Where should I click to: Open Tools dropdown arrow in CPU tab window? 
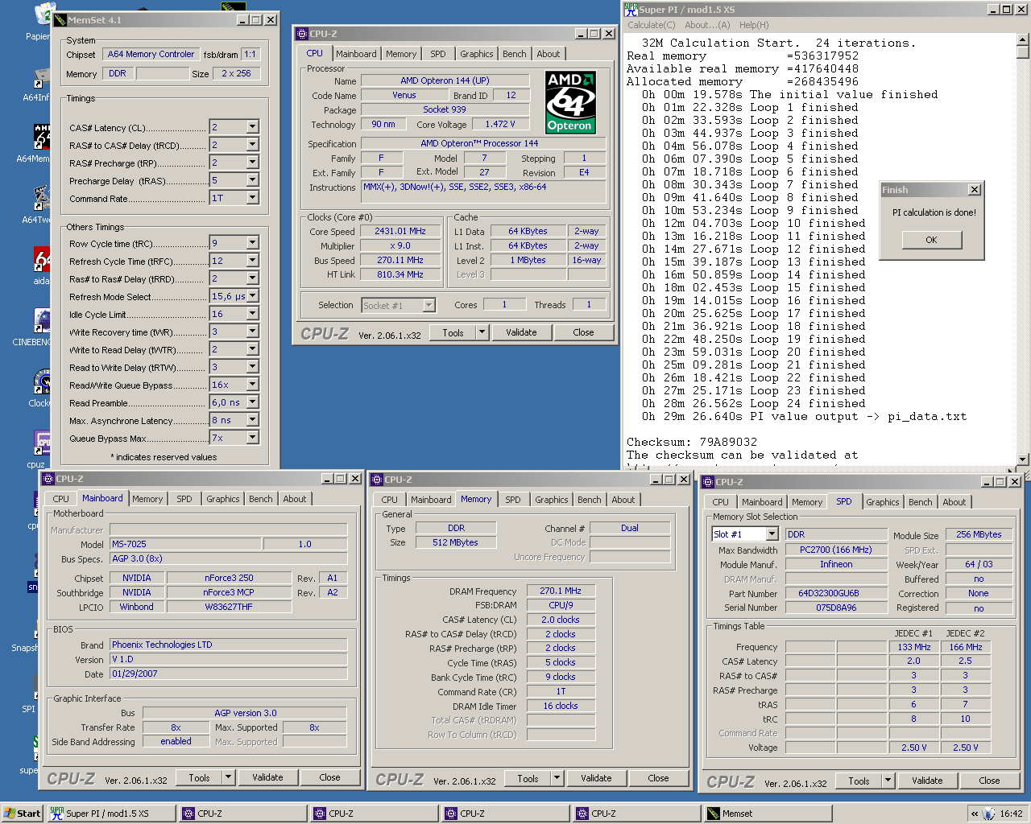(x=482, y=332)
